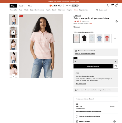Play the product video thumbnail

(13, 32)
